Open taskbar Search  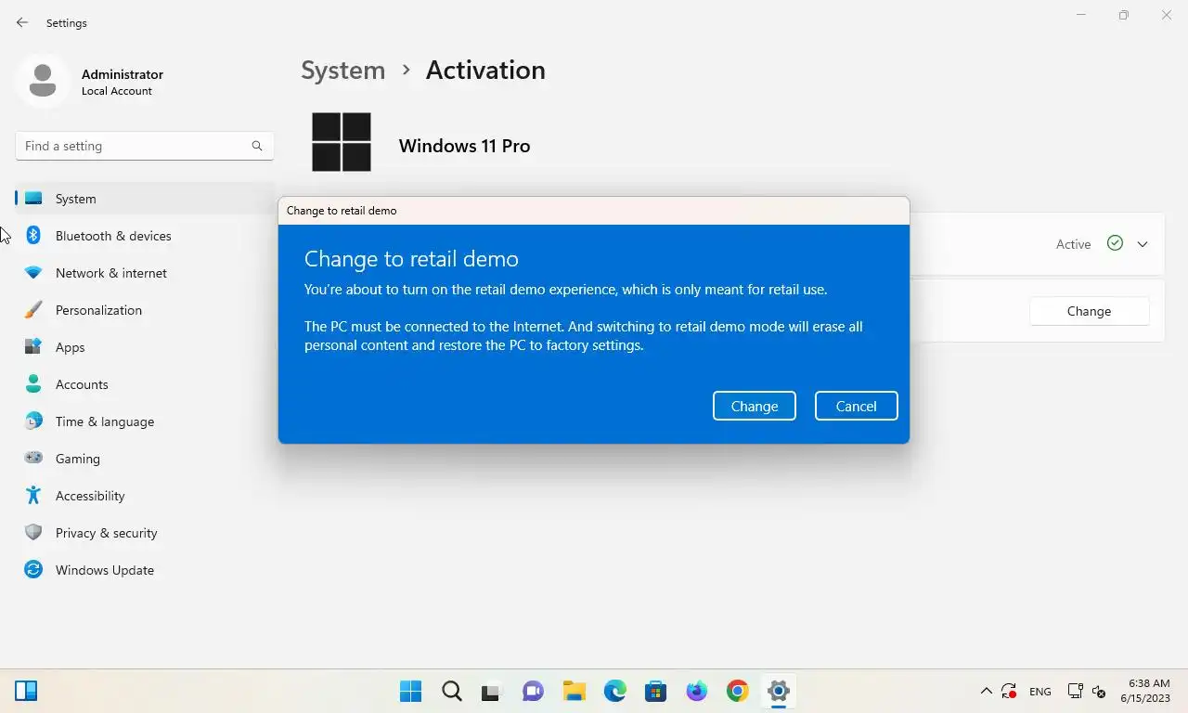pos(452,691)
